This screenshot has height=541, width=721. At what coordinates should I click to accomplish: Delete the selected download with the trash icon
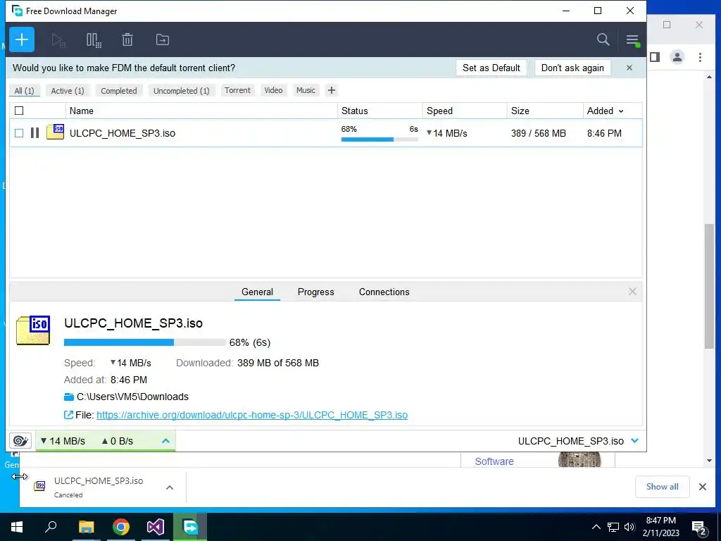click(x=127, y=39)
